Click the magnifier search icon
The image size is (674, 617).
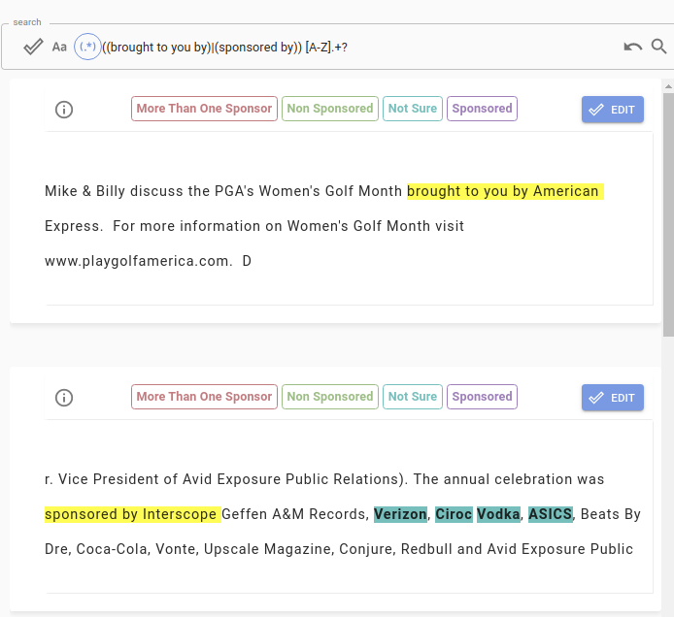coord(658,47)
